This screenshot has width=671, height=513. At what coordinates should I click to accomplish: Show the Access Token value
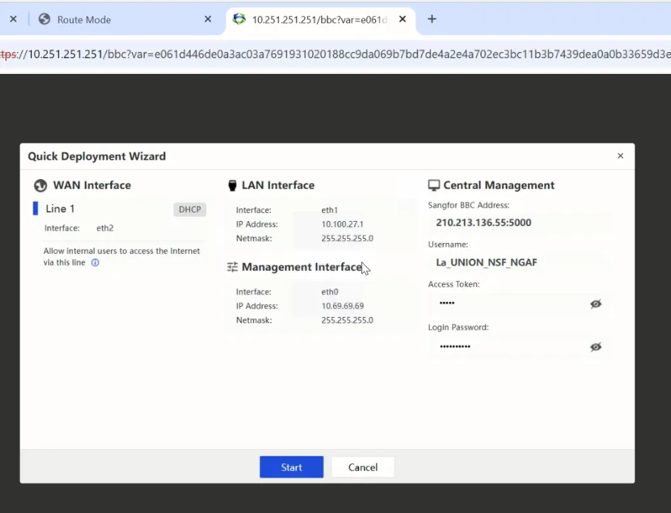pos(596,303)
